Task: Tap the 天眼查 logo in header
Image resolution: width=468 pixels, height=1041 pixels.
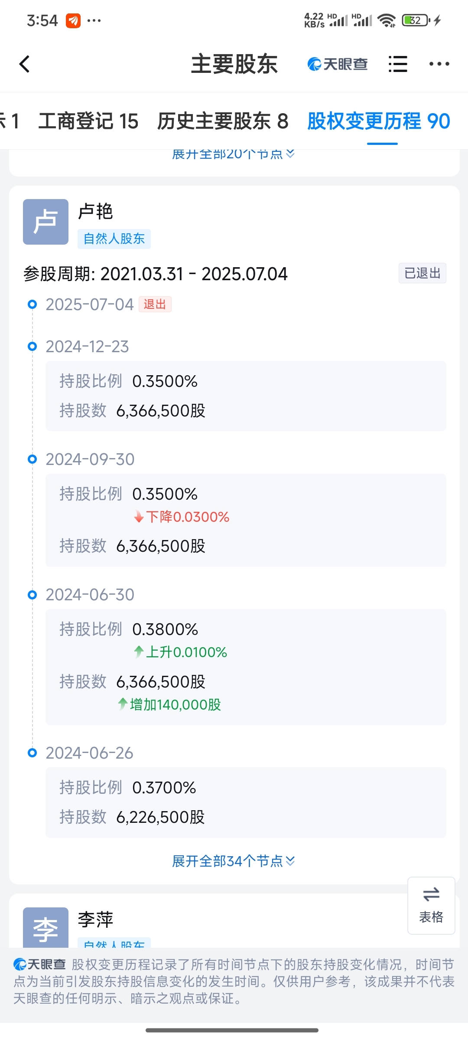Action: [338, 64]
